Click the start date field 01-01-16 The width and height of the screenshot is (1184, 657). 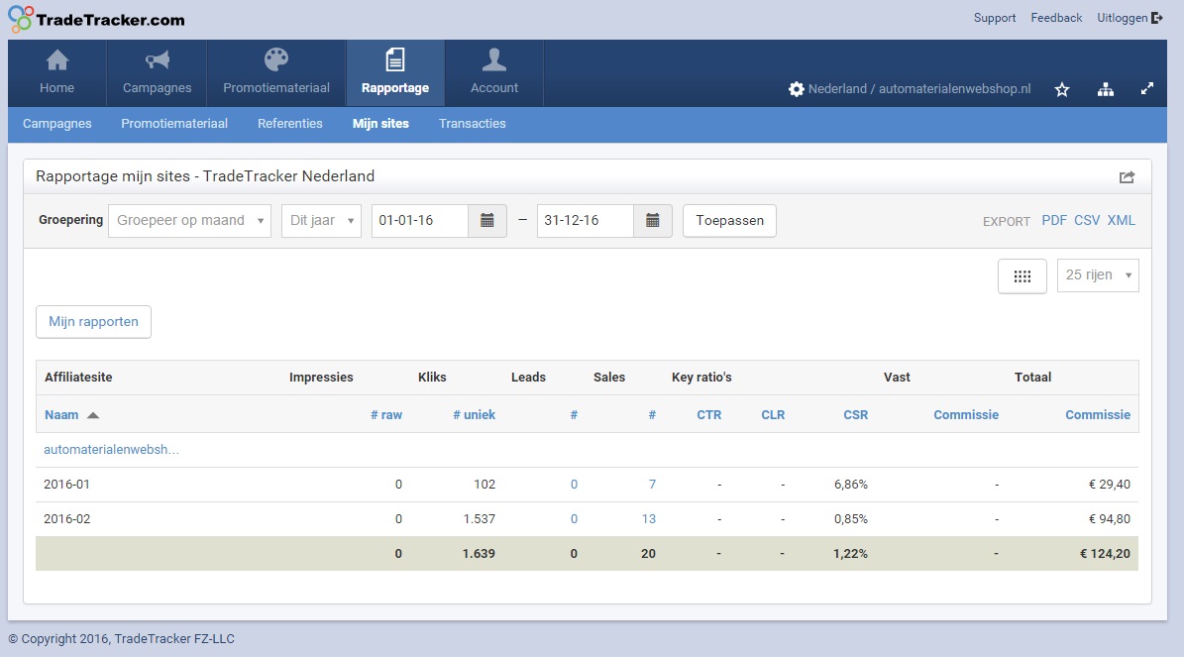coord(420,221)
